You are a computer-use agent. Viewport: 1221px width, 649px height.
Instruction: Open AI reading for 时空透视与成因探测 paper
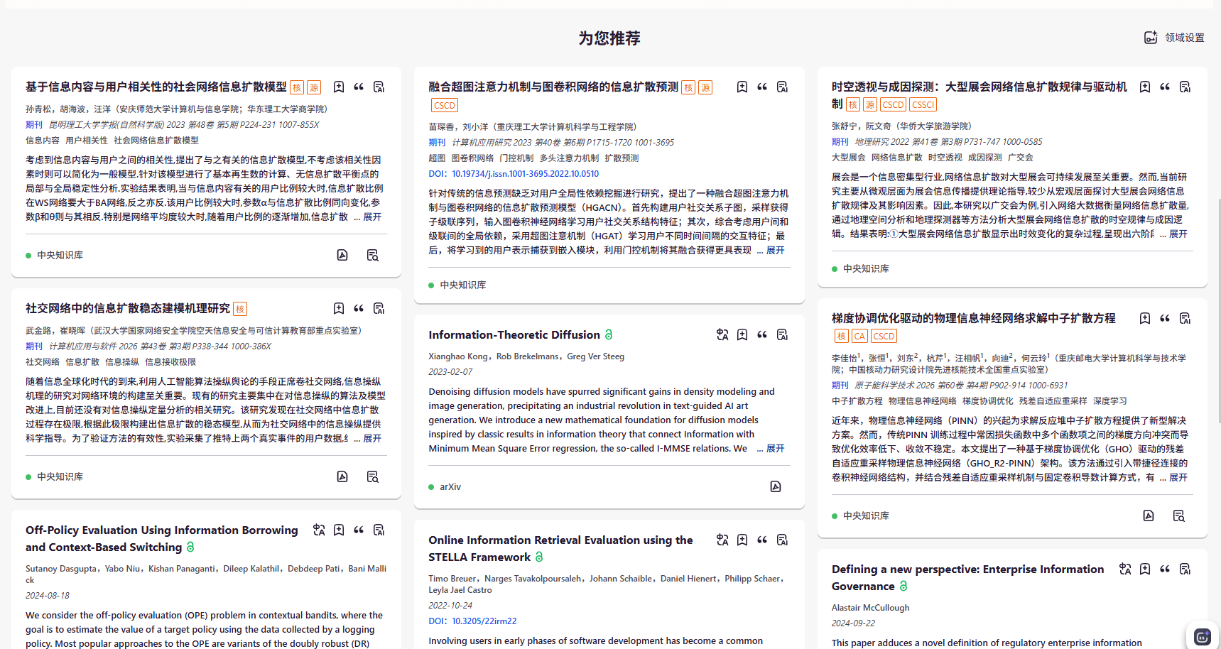pos(1185,87)
